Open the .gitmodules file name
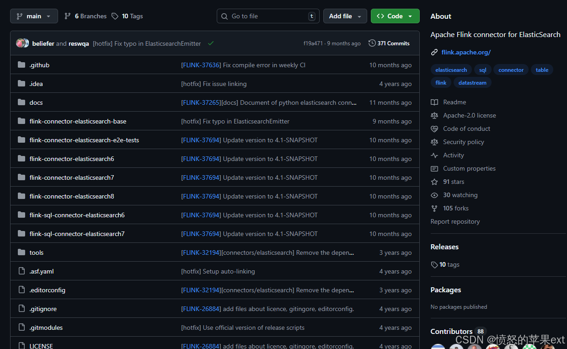The image size is (567, 349). click(46, 328)
